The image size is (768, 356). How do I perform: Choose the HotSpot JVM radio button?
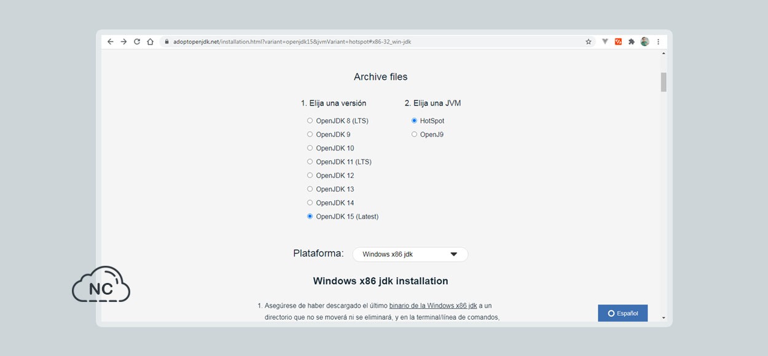point(414,121)
